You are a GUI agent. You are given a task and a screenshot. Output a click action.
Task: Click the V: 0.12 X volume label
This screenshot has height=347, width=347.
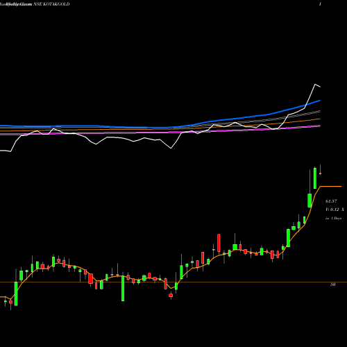tap(335, 210)
